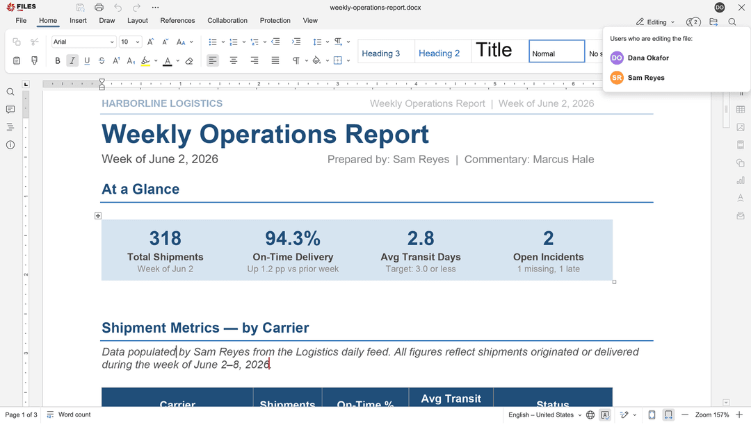The width and height of the screenshot is (751, 427).
Task: Click the Open file location folder icon
Action: pyautogui.click(x=713, y=22)
